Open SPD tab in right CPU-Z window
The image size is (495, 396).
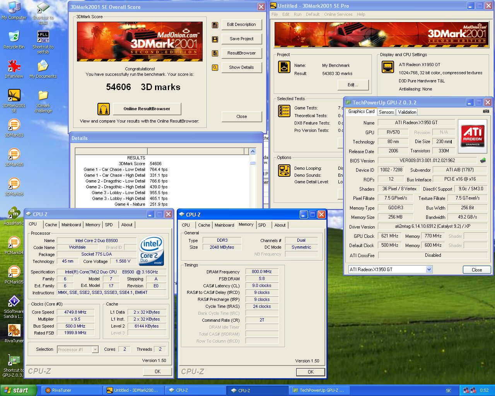(262, 225)
